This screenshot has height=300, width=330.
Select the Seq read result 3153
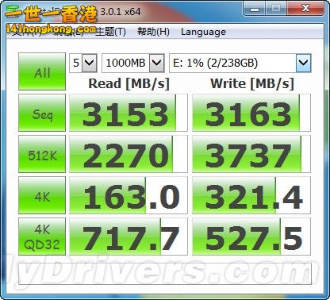pos(129,113)
